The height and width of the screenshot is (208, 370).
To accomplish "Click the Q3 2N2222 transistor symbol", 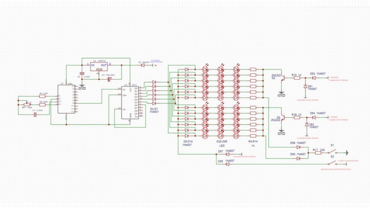I will tap(283, 117).
